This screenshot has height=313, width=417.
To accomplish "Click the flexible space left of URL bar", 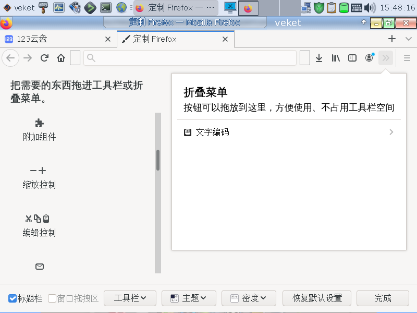I will point(75,58).
